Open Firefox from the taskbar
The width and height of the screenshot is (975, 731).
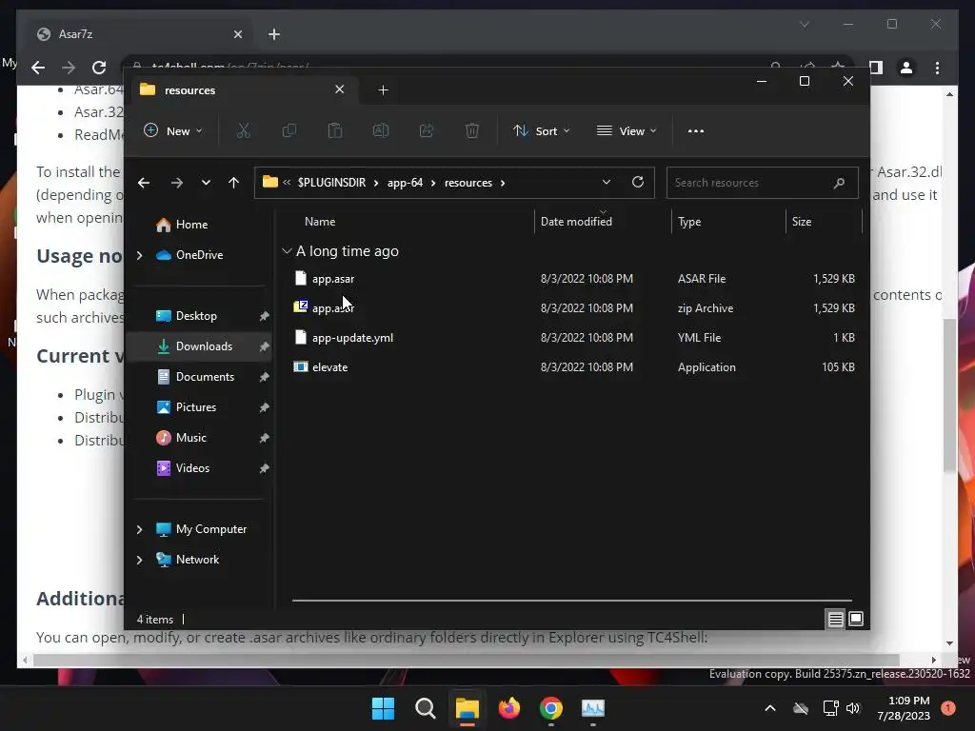pyautogui.click(x=509, y=708)
